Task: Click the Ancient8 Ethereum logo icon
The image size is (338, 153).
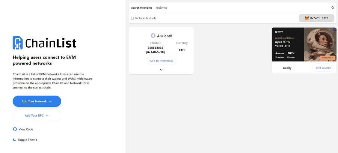Action: click(153, 36)
